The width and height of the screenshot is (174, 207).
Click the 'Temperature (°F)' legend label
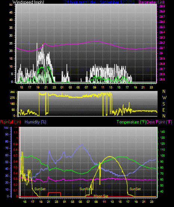click(131, 122)
